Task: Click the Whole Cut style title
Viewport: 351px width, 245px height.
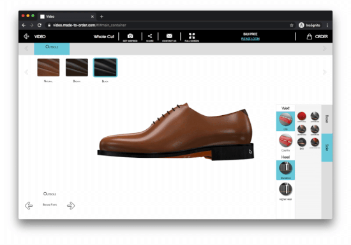Action: (x=104, y=37)
